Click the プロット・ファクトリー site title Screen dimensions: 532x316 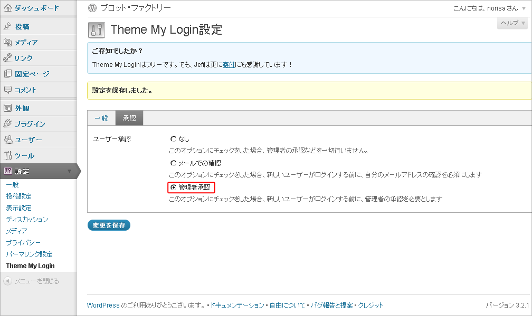[135, 8]
